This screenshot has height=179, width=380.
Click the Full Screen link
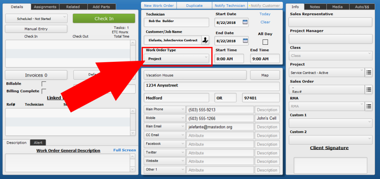[125, 150]
